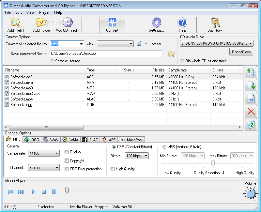
Task: Open the Player menu
Action: (44, 12)
